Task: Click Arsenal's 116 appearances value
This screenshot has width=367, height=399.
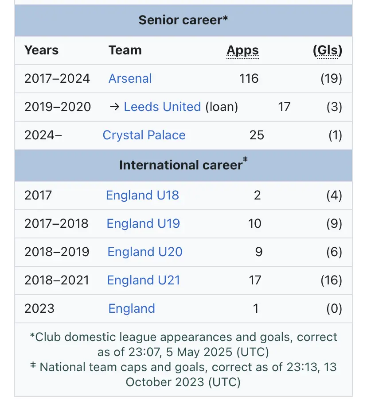Action: [x=249, y=78]
